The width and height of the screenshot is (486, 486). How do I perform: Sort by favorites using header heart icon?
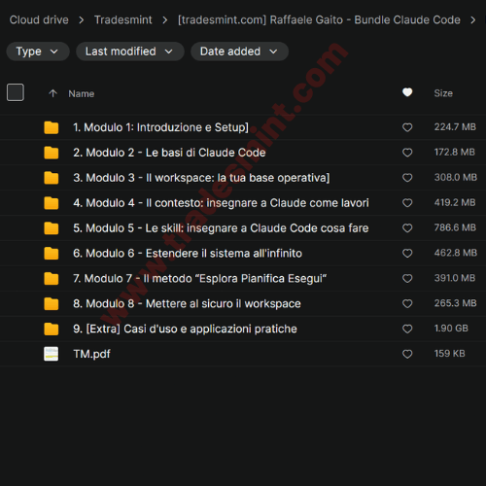click(x=407, y=92)
